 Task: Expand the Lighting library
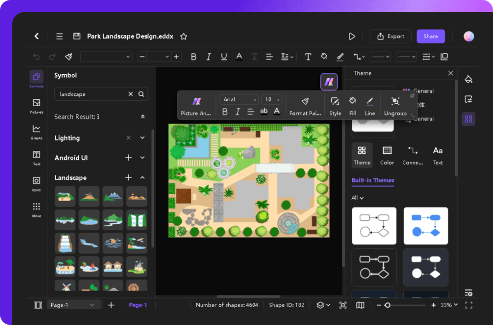pyautogui.click(x=142, y=138)
